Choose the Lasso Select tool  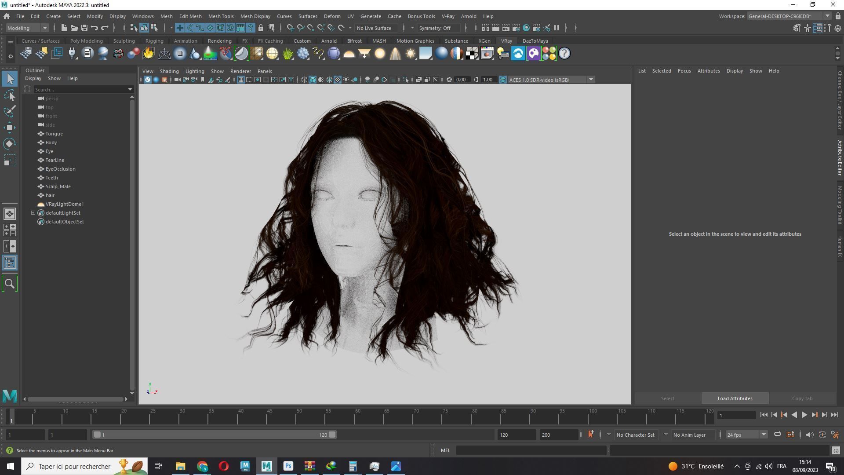(x=10, y=95)
